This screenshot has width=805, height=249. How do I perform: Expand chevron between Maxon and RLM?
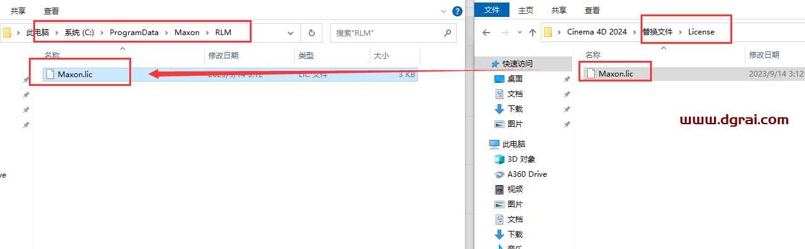pyautogui.click(x=207, y=32)
